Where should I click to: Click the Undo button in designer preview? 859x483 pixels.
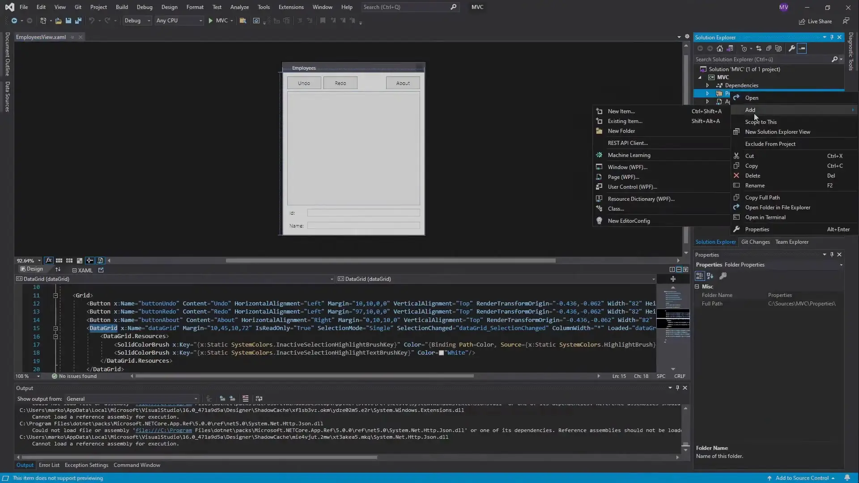[x=304, y=83]
